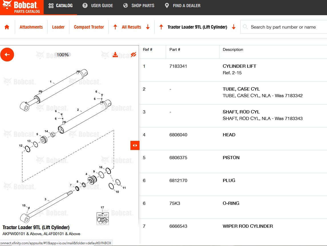This screenshot has height=246, width=327.
Task: Go to previous result with up arrow
Action: [x=115, y=27]
